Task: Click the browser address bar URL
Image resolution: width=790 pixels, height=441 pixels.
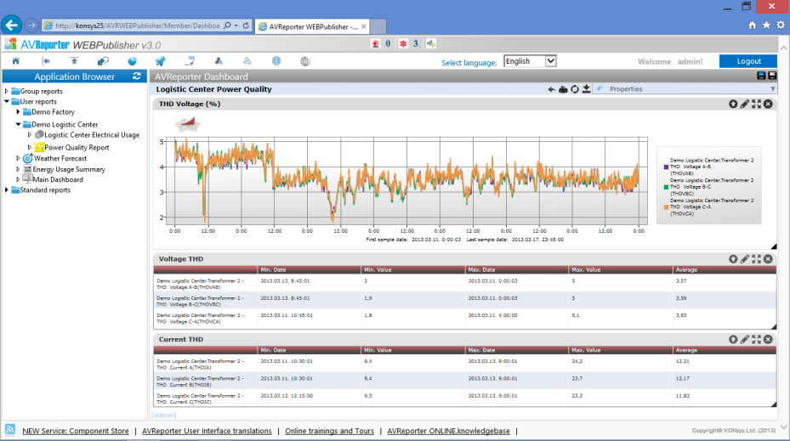Action: tap(137, 25)
